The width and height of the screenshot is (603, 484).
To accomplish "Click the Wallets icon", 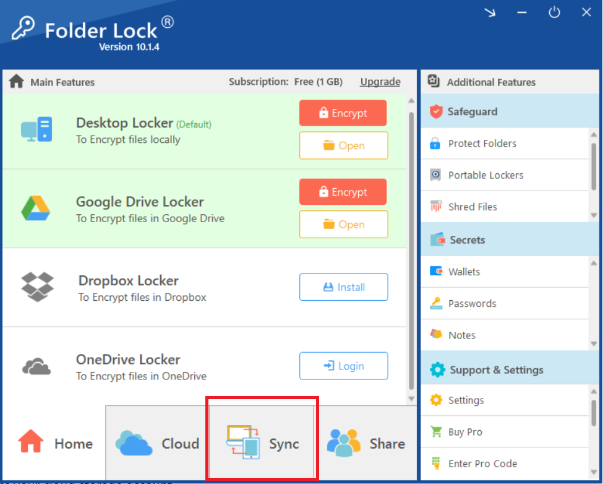I will (x=436, y=271).
